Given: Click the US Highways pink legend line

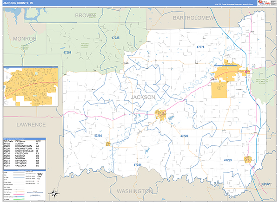Looking at the screenshot, I should click(x=19, y=195).
